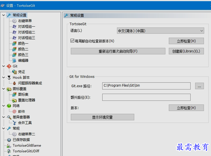Collapse the 图标覆盖 tree node
The height and width of the screenshot is (156, 211).
(x=4, y=89)
